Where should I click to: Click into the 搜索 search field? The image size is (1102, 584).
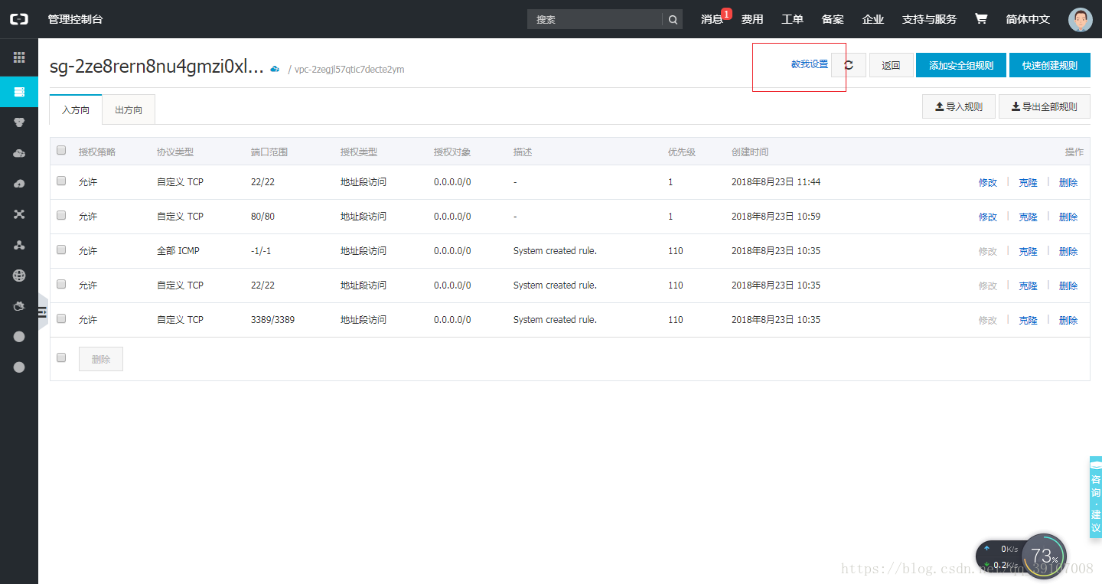click(x=595, y=20)
